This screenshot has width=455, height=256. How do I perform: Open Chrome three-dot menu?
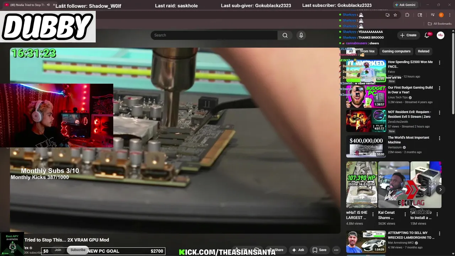450,15
